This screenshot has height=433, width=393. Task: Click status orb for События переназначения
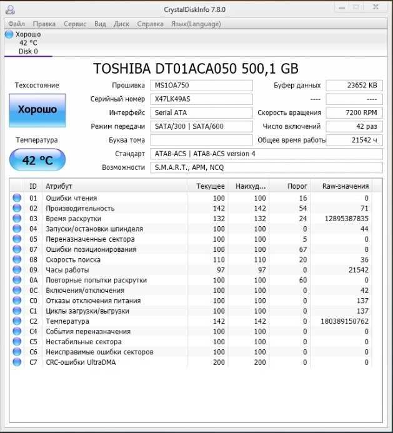pos(17,331)
